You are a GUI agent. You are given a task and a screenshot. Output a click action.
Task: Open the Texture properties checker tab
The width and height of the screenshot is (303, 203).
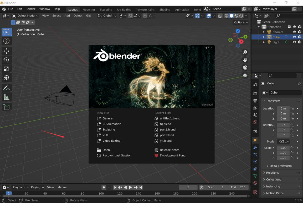pos(255,192)
